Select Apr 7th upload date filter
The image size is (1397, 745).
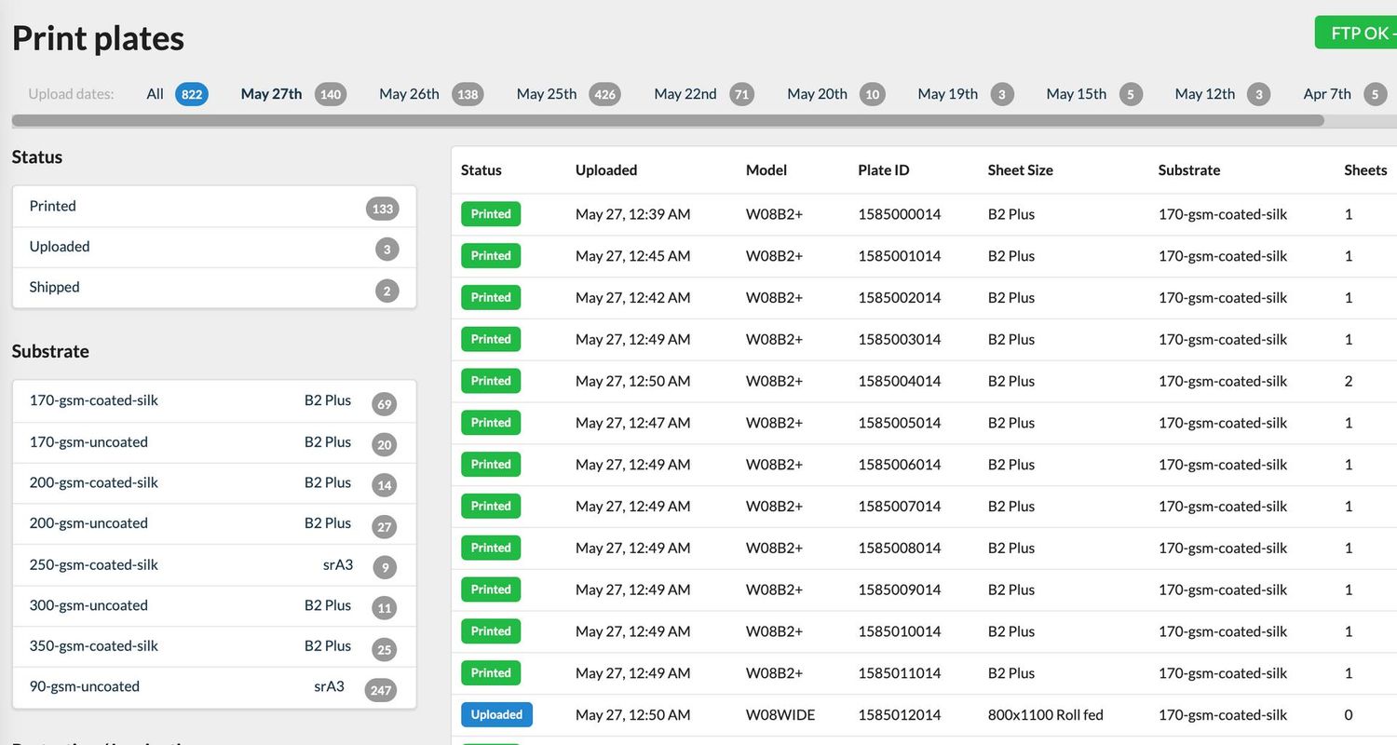pyautogui.click(x=1327, y=94)
